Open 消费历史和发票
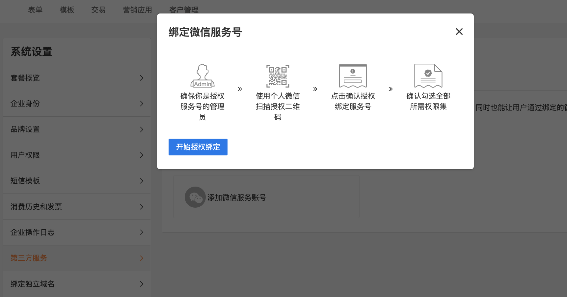 point(77,207)
